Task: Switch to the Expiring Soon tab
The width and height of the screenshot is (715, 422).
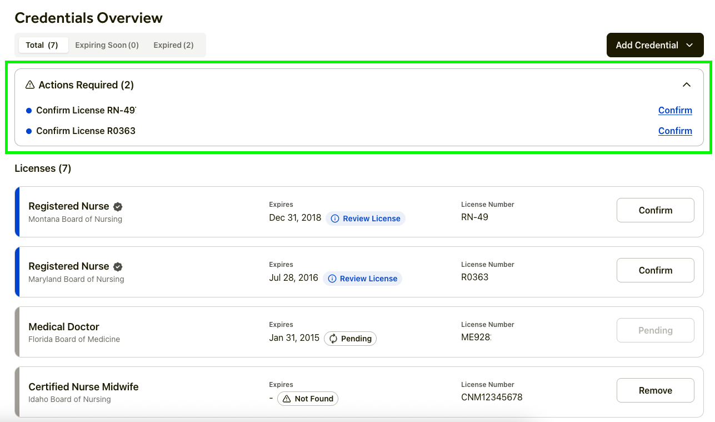Action: (x=107, y=45)
